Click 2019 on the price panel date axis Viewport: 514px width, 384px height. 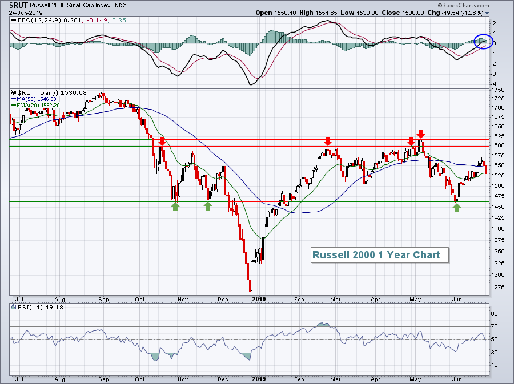click(x=259, y=299)
